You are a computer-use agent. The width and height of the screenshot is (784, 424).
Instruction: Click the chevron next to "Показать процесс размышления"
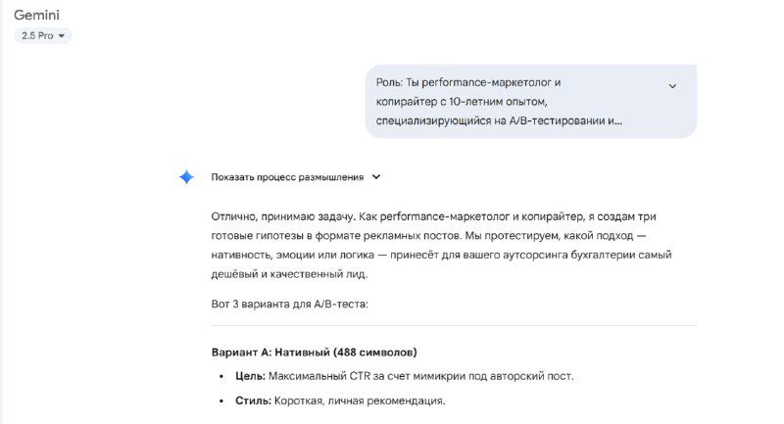[x=376, y=177]
